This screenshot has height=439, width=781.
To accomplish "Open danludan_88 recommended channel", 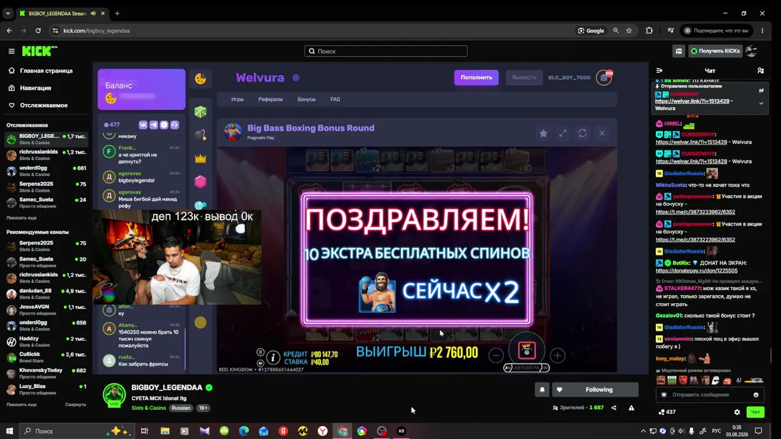I will tap(46, 294).
